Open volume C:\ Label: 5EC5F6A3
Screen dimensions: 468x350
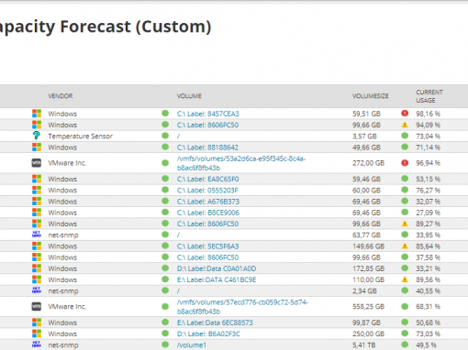point(207,246)
